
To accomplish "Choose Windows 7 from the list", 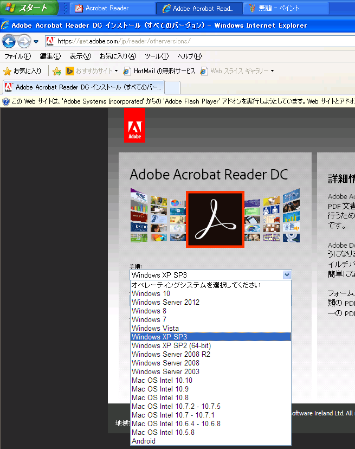I will [x=211, y=319].
